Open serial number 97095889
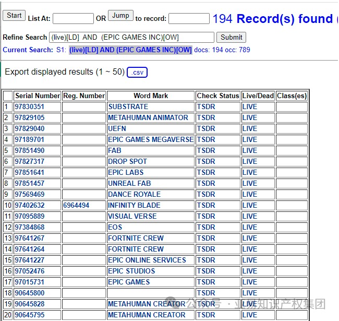The width and height of the screenshot is (339, 321). pos(29,216)
